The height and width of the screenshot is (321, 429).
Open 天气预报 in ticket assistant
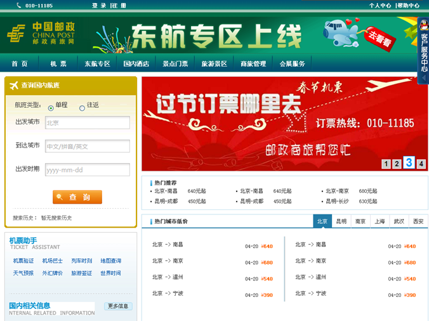23,273
